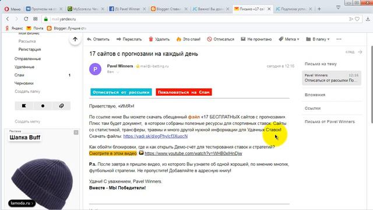Click red Пожаловаться на Спам button
The width and height of the screenshot is (373, 210).
point(184,92)
